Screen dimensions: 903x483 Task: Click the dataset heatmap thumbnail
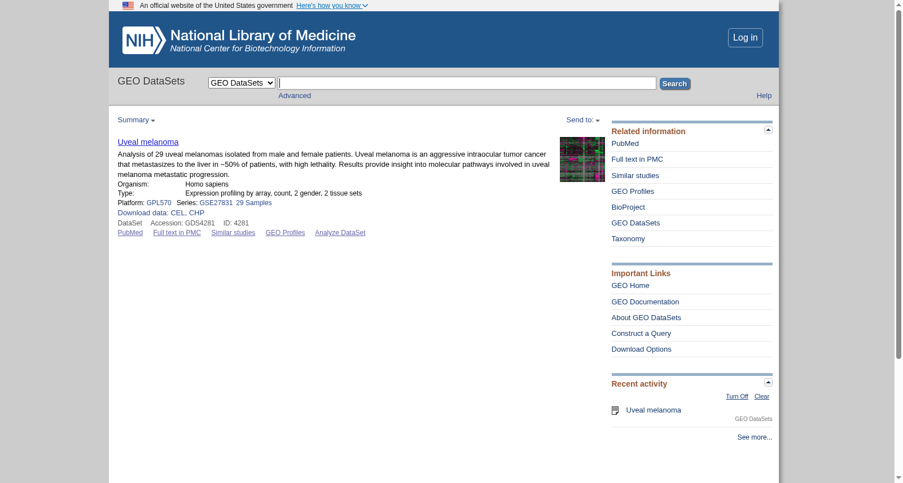582,159
